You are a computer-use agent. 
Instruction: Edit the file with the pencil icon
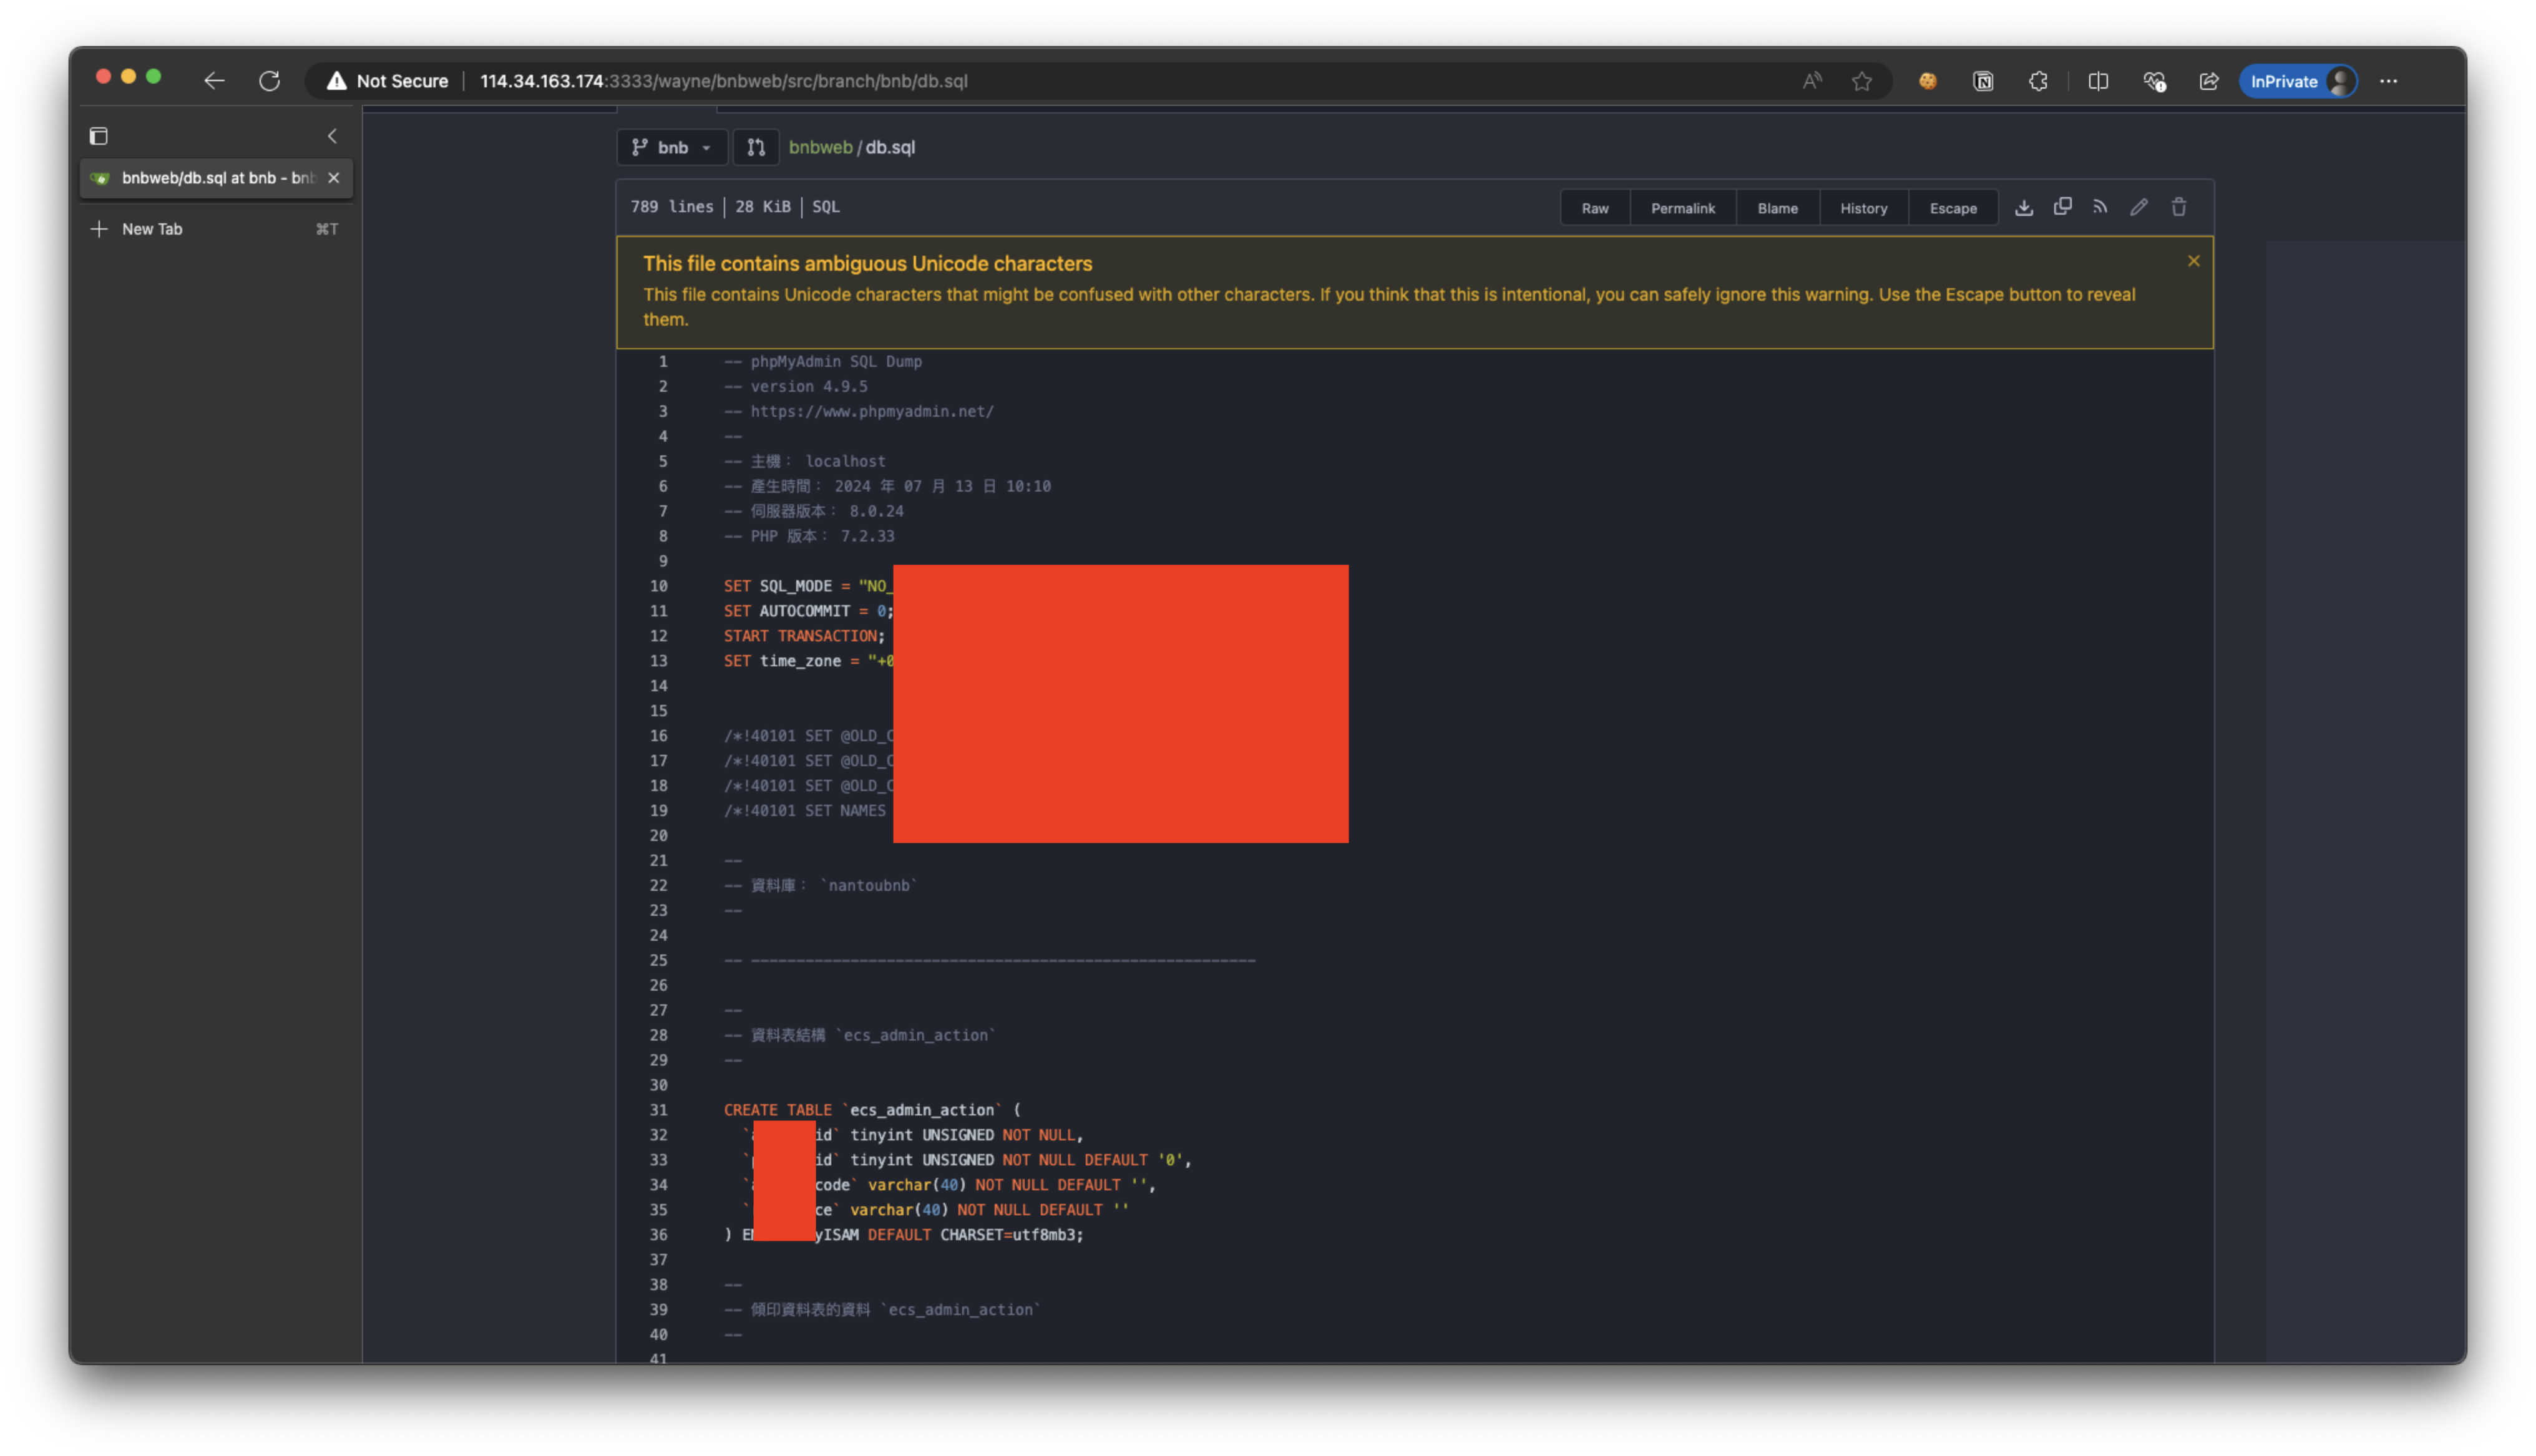click(x=2138, y=207)
